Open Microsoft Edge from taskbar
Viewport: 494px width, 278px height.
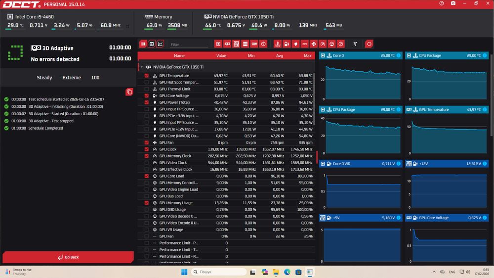(288, 272)
